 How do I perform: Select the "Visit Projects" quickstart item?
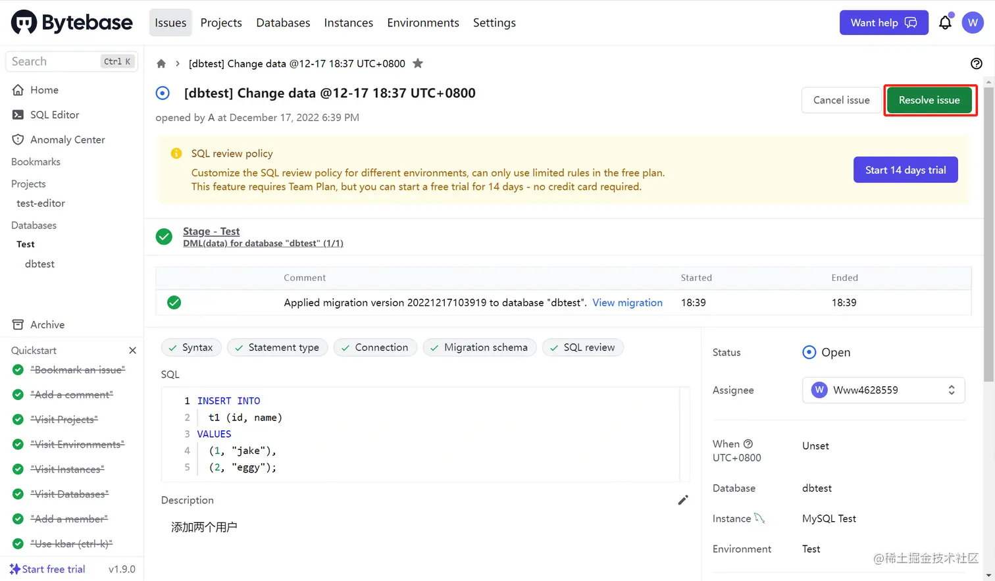[x=64, y=420]
